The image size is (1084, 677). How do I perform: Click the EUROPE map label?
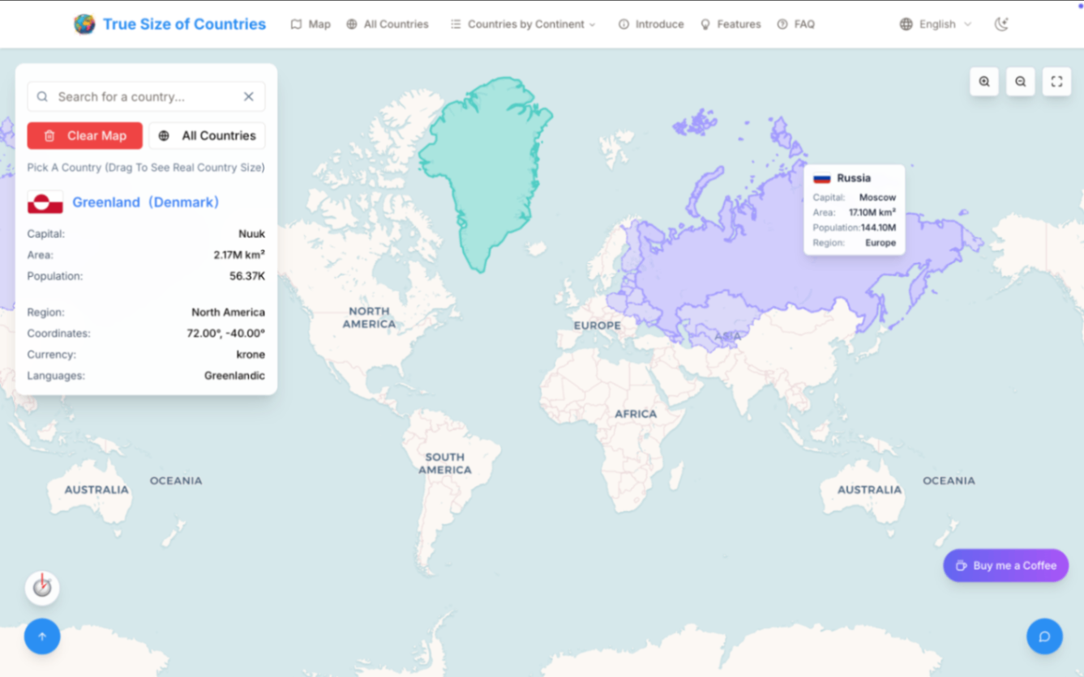(x=598, y=326)
